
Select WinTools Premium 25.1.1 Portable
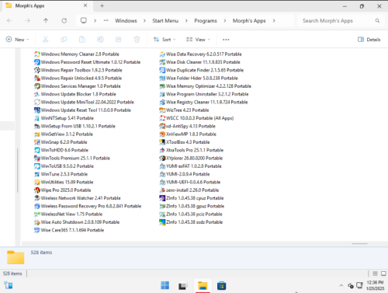(72, 159)
